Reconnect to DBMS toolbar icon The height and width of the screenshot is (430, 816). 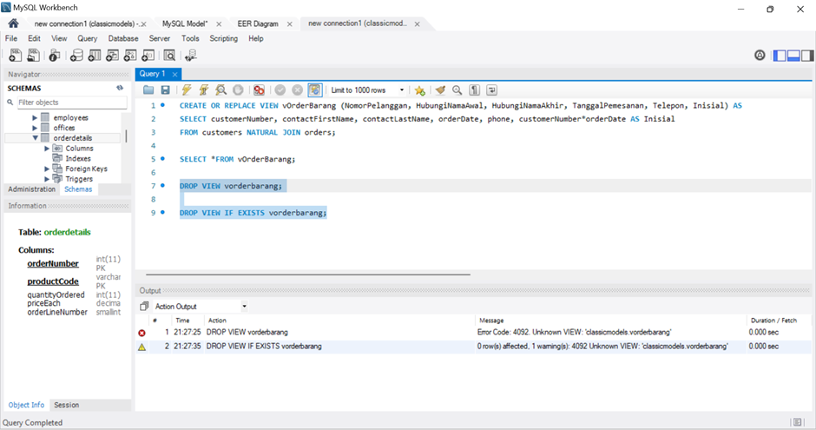click(190, 56)
